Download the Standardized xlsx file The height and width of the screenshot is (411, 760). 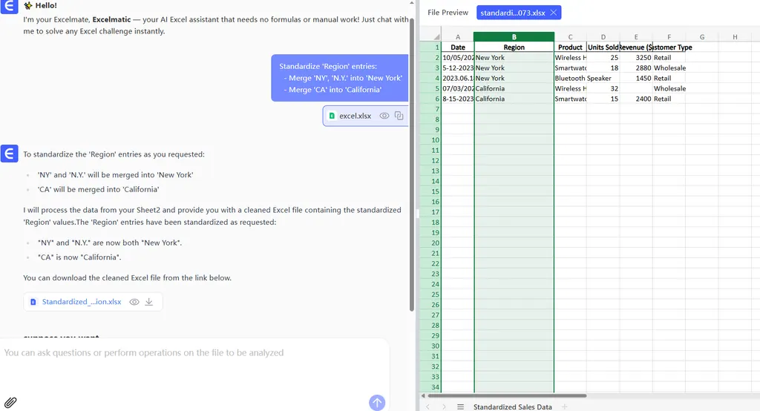tap(149, 302)
